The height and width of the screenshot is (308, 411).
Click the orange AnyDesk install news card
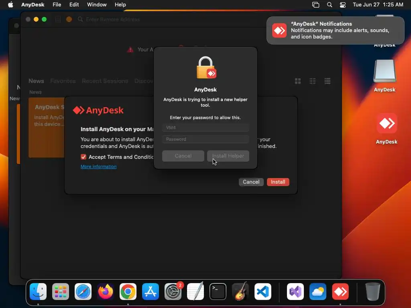[47, 128]
